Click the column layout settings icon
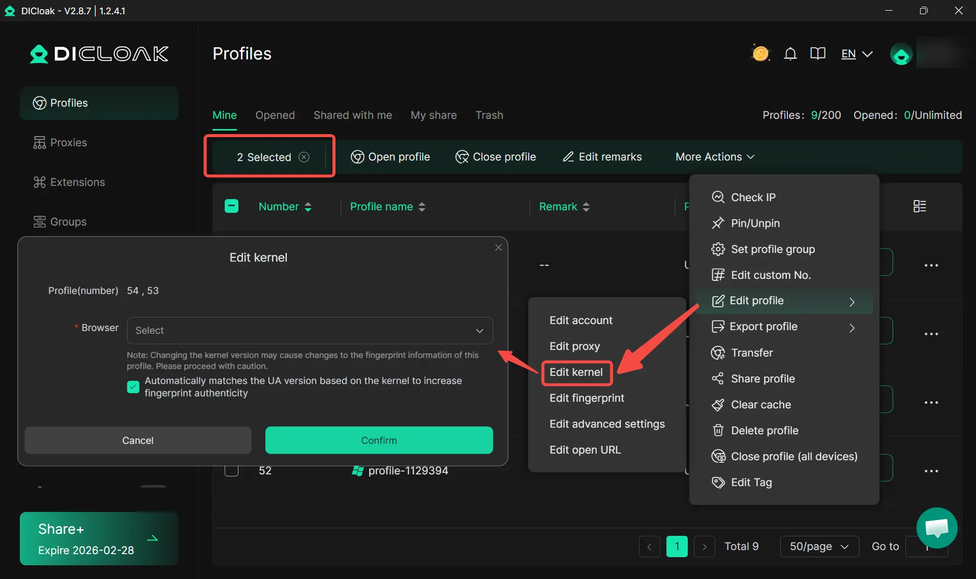 point(920,206)
